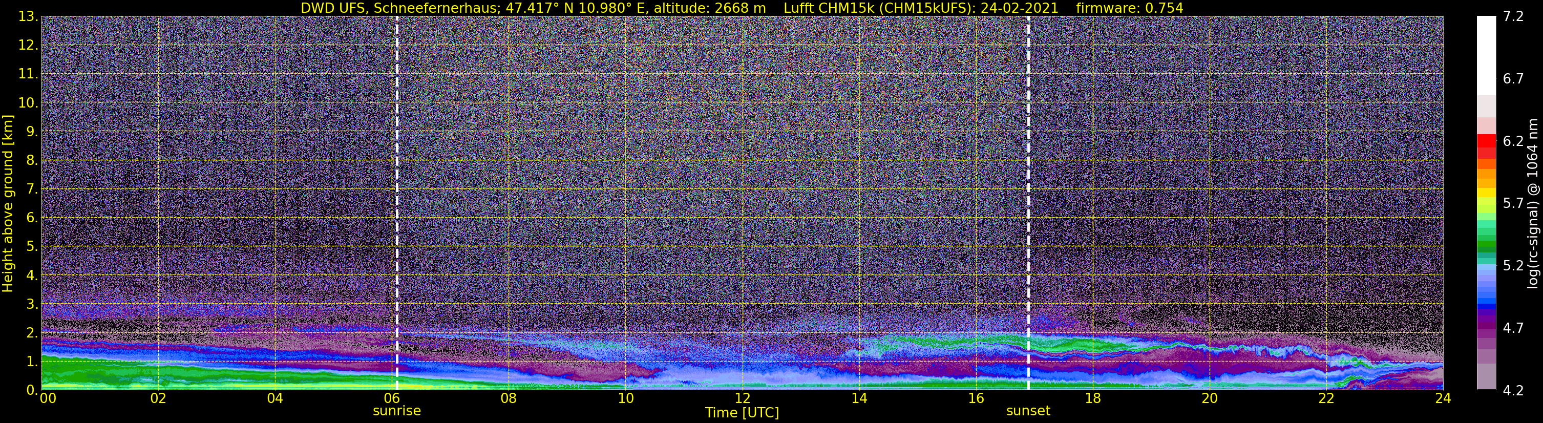
Task: Click the '18' time tick label
Action: tap(1092, 398)
